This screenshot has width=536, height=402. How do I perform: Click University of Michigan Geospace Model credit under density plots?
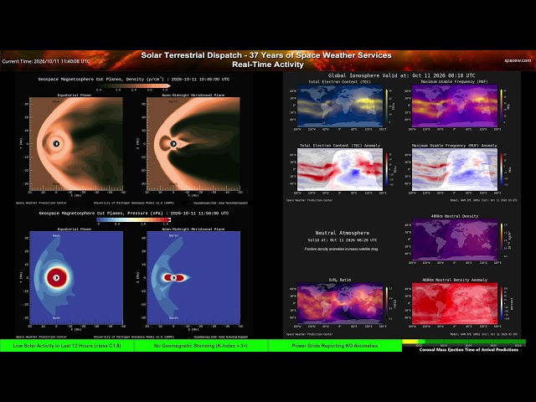coord(134,203)
